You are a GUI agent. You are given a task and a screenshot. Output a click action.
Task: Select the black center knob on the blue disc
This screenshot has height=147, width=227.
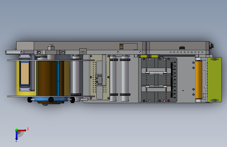(51, 100)
